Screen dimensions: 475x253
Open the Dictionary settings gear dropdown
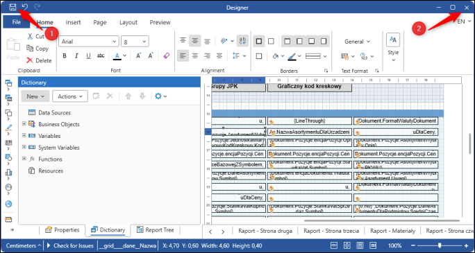(x=160, y=96)
